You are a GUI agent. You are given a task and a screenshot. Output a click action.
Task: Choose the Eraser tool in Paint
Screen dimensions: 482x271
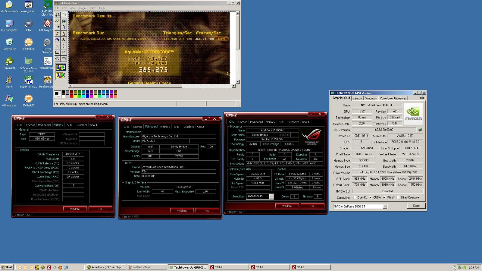click(x=58, y=21)
